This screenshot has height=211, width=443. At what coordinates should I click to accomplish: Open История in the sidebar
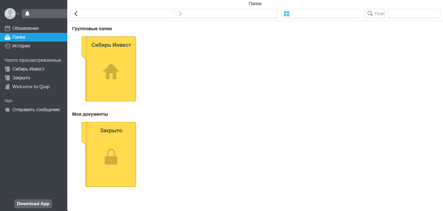coord(33,46)
